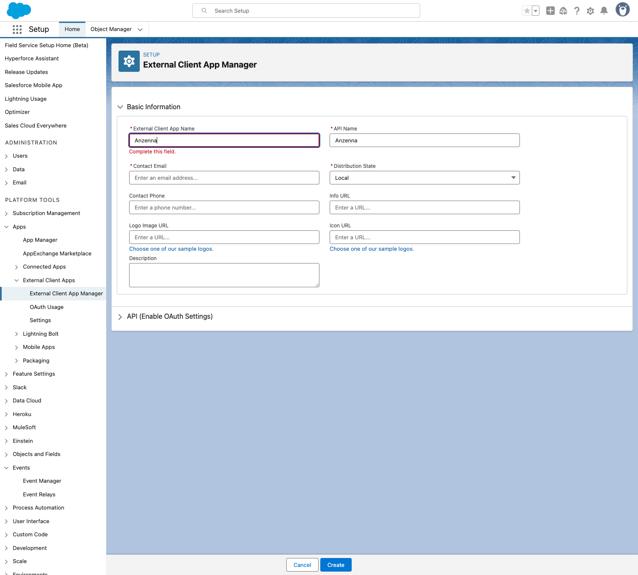Image resolution: width=638 pixels, height=575 pixels.
Task: Focus the Contact Email input field
Action: pos(224,178)
